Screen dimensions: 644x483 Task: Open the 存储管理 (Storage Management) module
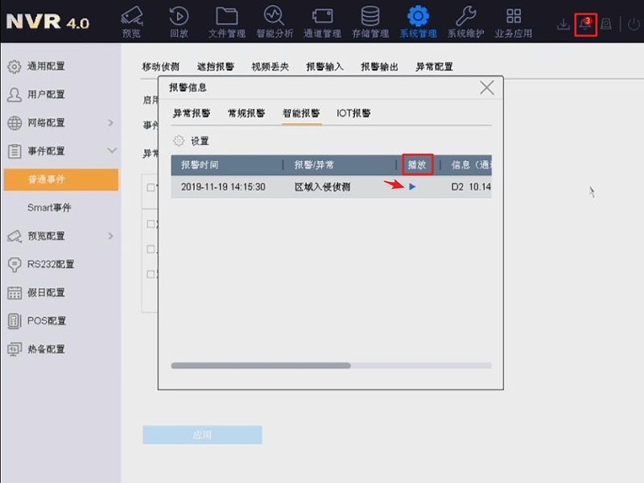click(369, 20)
